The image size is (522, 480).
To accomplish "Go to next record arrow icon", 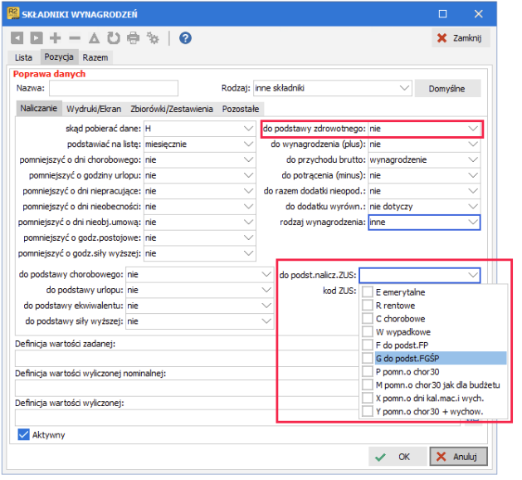I will 37,38.
